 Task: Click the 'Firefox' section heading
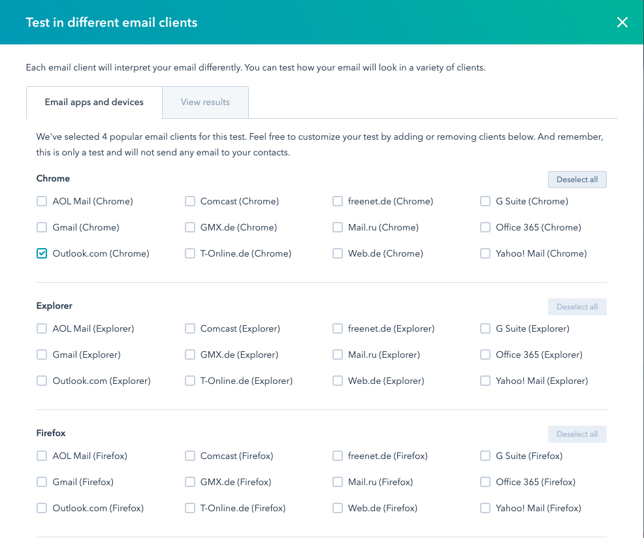(x=51, y=434)
